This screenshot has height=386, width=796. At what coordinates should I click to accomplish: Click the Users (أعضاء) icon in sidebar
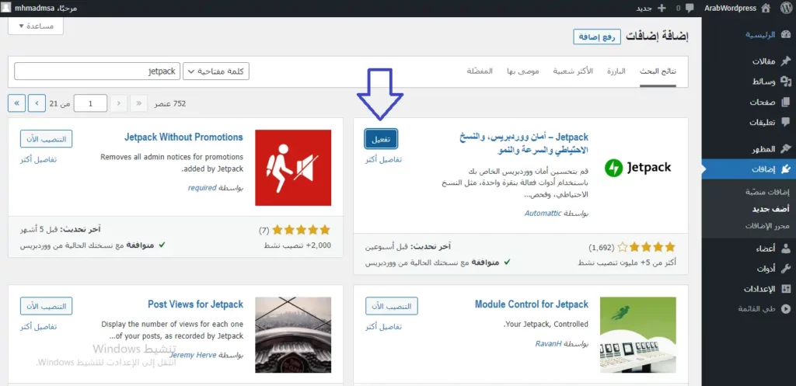coord(785,249)
